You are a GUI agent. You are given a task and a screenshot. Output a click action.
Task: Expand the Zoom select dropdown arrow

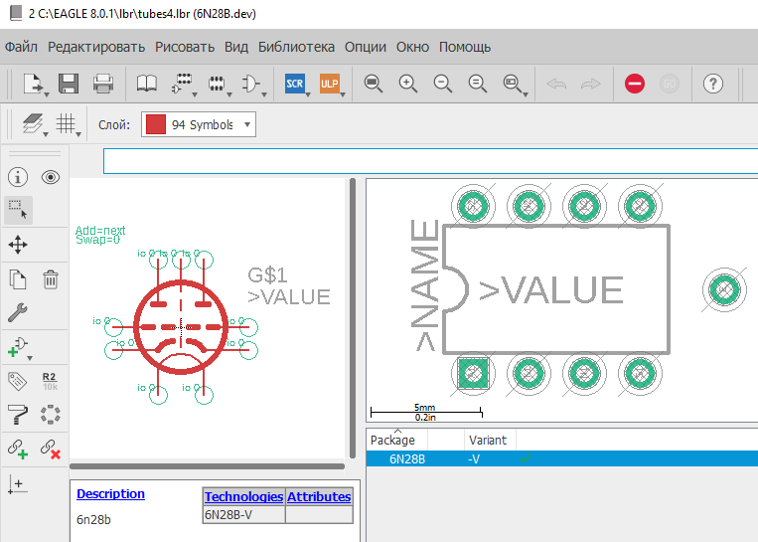526,94
